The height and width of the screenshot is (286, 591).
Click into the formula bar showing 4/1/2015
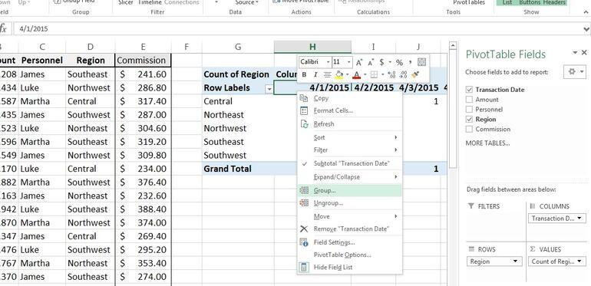[x=298, y=28]
